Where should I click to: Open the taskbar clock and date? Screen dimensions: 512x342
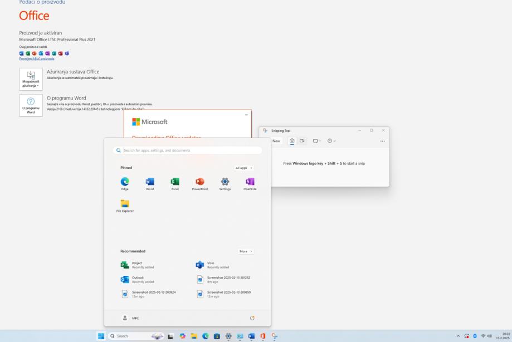coord(503,336)
